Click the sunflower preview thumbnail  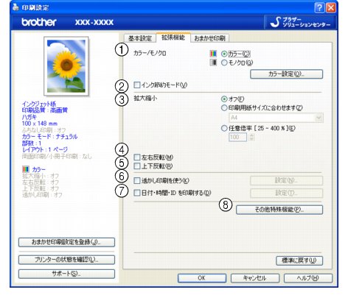pyautogui.click(x=66, y=66)
